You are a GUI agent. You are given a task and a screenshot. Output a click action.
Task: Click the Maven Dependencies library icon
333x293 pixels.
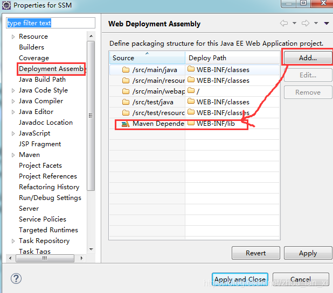tap(126, 124)
